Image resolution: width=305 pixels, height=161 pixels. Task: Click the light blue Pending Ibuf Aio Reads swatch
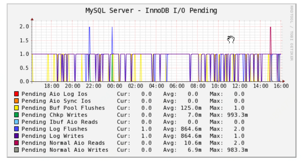(x=16, y=122)
